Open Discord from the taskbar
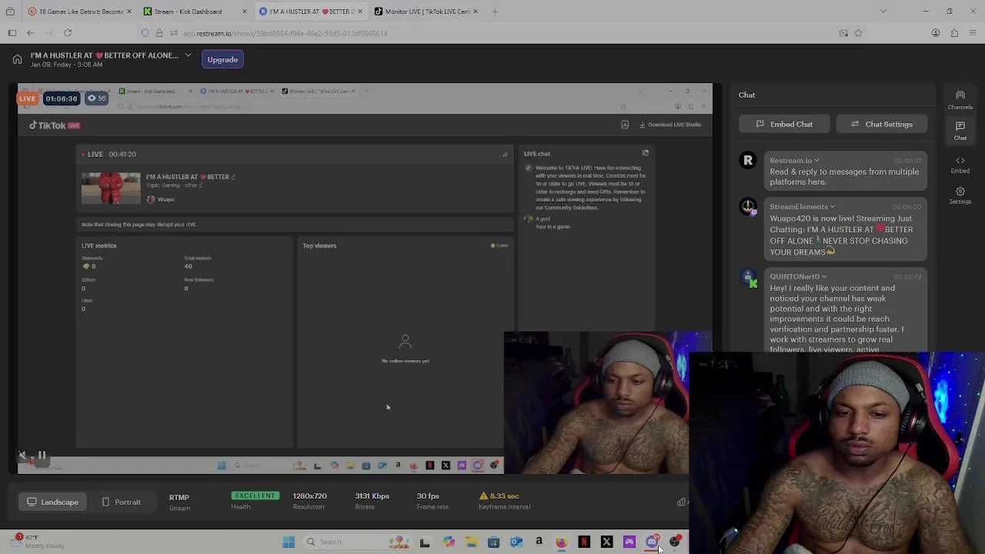 click(652, 542)
